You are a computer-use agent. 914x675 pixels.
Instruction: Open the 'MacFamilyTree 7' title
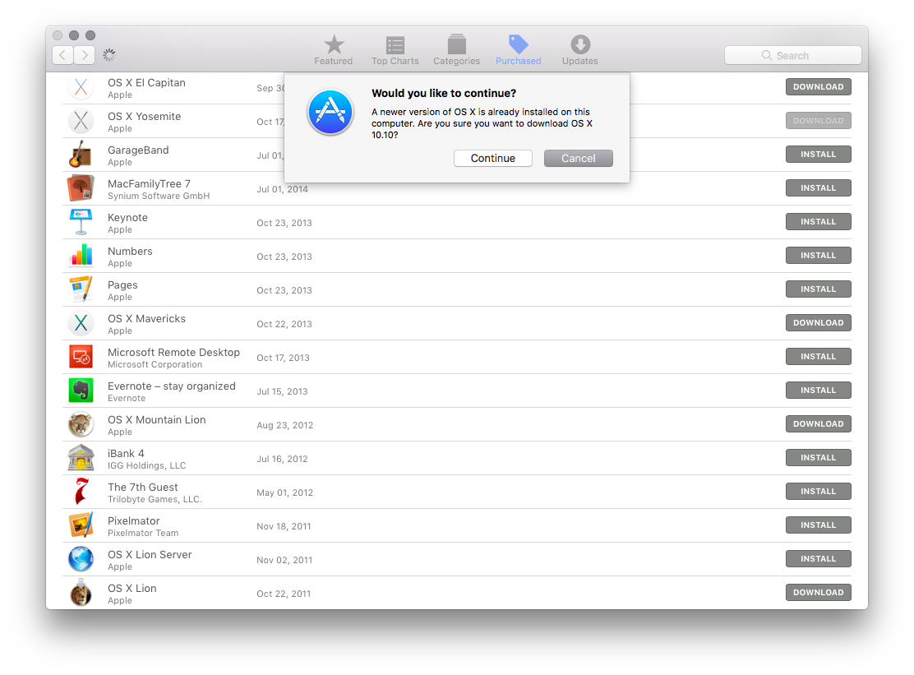click(x=150, y=184)
